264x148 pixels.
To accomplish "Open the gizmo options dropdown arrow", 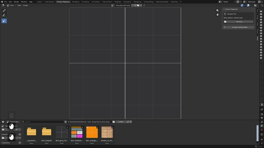I will [245, 5].
